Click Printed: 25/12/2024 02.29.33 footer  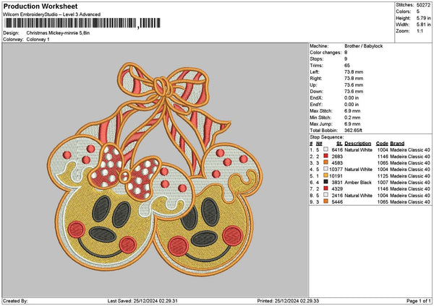point(288,301)
